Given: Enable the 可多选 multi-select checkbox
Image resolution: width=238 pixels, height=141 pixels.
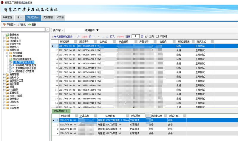Looking at the screenshot, I should click(158, 36).
